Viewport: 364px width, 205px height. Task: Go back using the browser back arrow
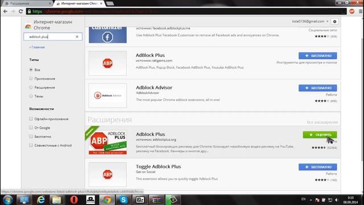point(5,11)
